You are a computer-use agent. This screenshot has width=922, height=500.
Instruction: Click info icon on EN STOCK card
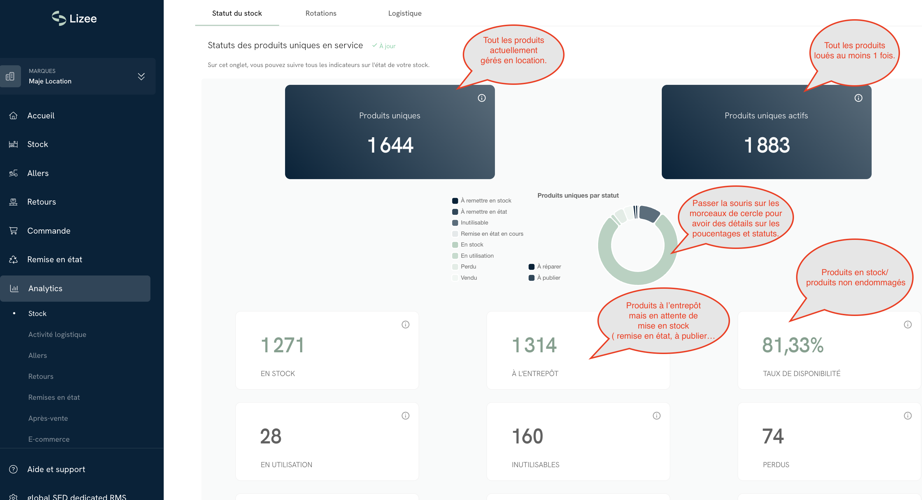(405, 324)
